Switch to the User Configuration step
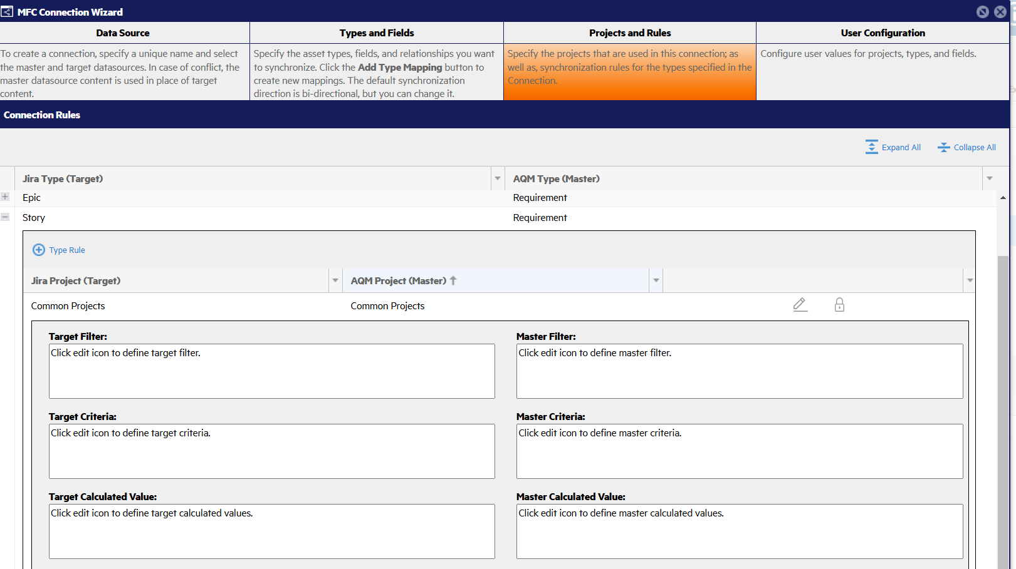 [x=883, y=33]
